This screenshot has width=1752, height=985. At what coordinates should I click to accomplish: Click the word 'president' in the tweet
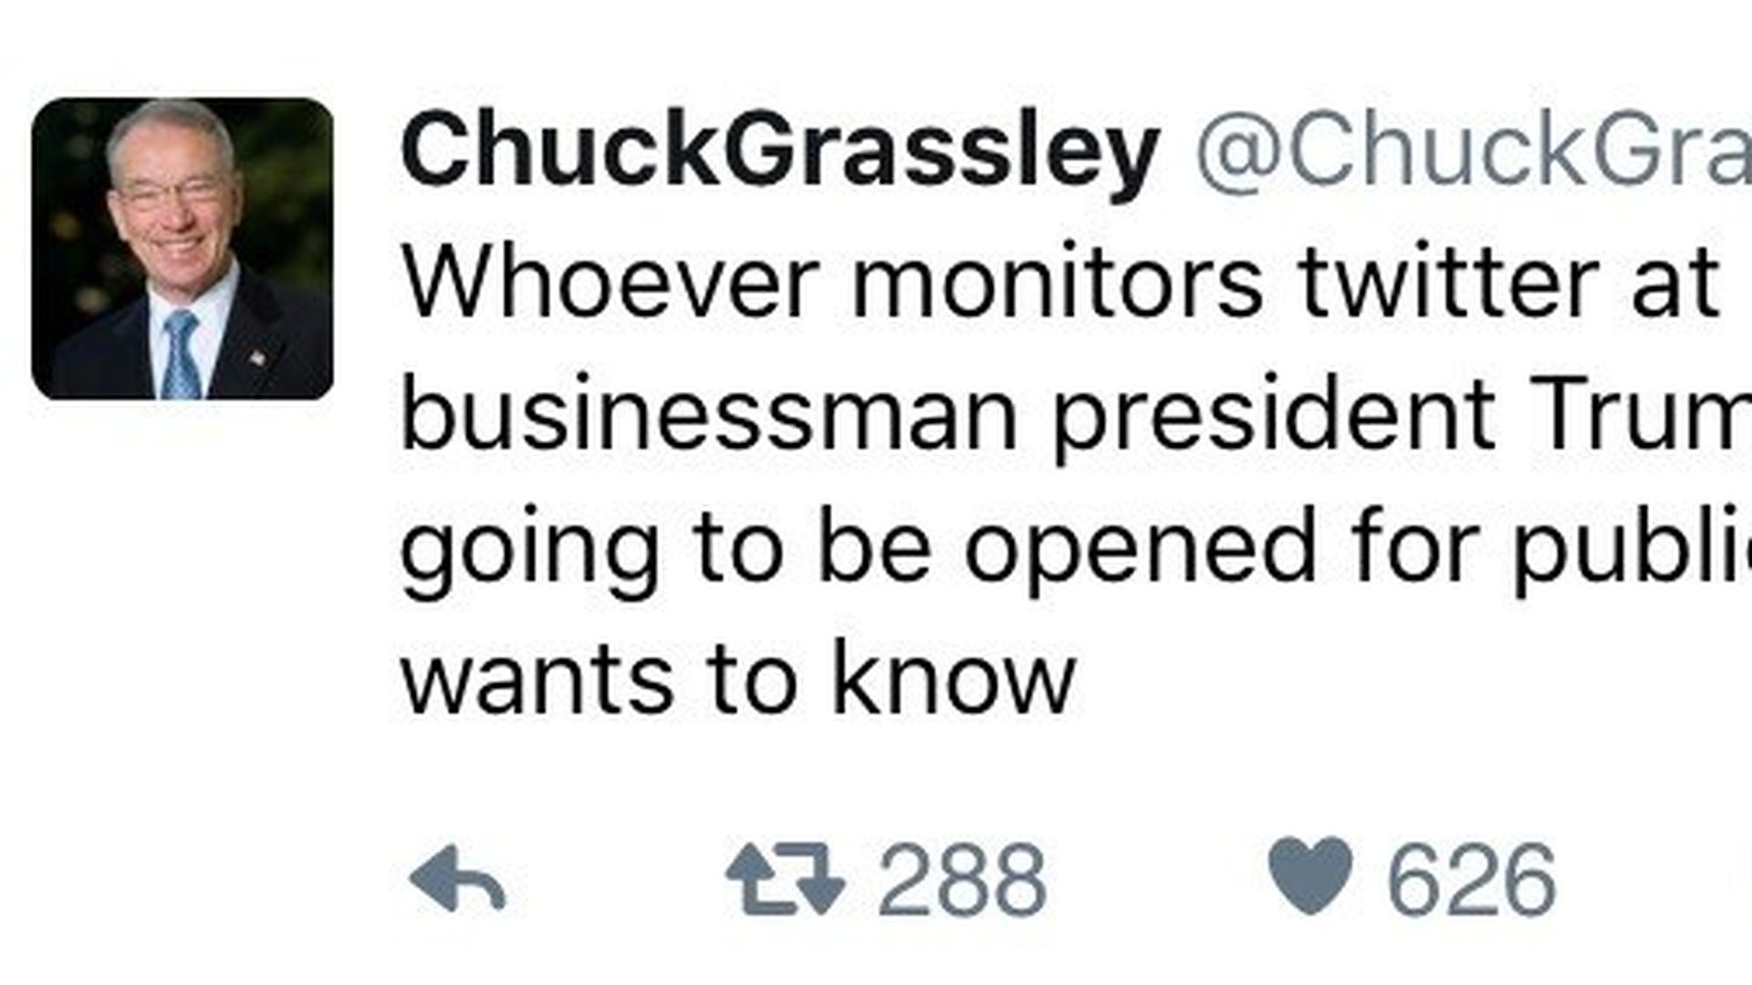[x=1273, y=418]
